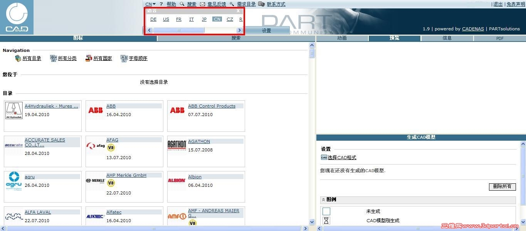This screenshot has height=231, width=526.
Task: Open the 帮助 help link
Action: point(171,4)
